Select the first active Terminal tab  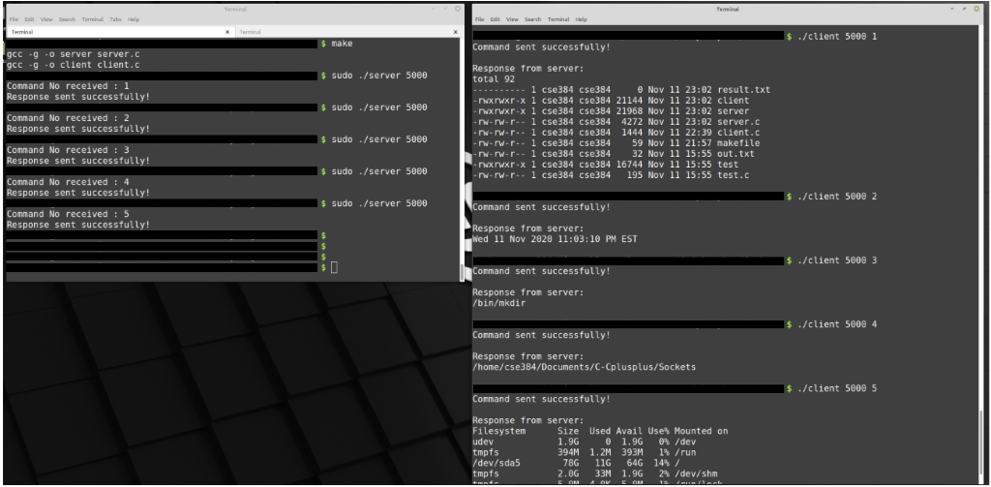point(119,32)
